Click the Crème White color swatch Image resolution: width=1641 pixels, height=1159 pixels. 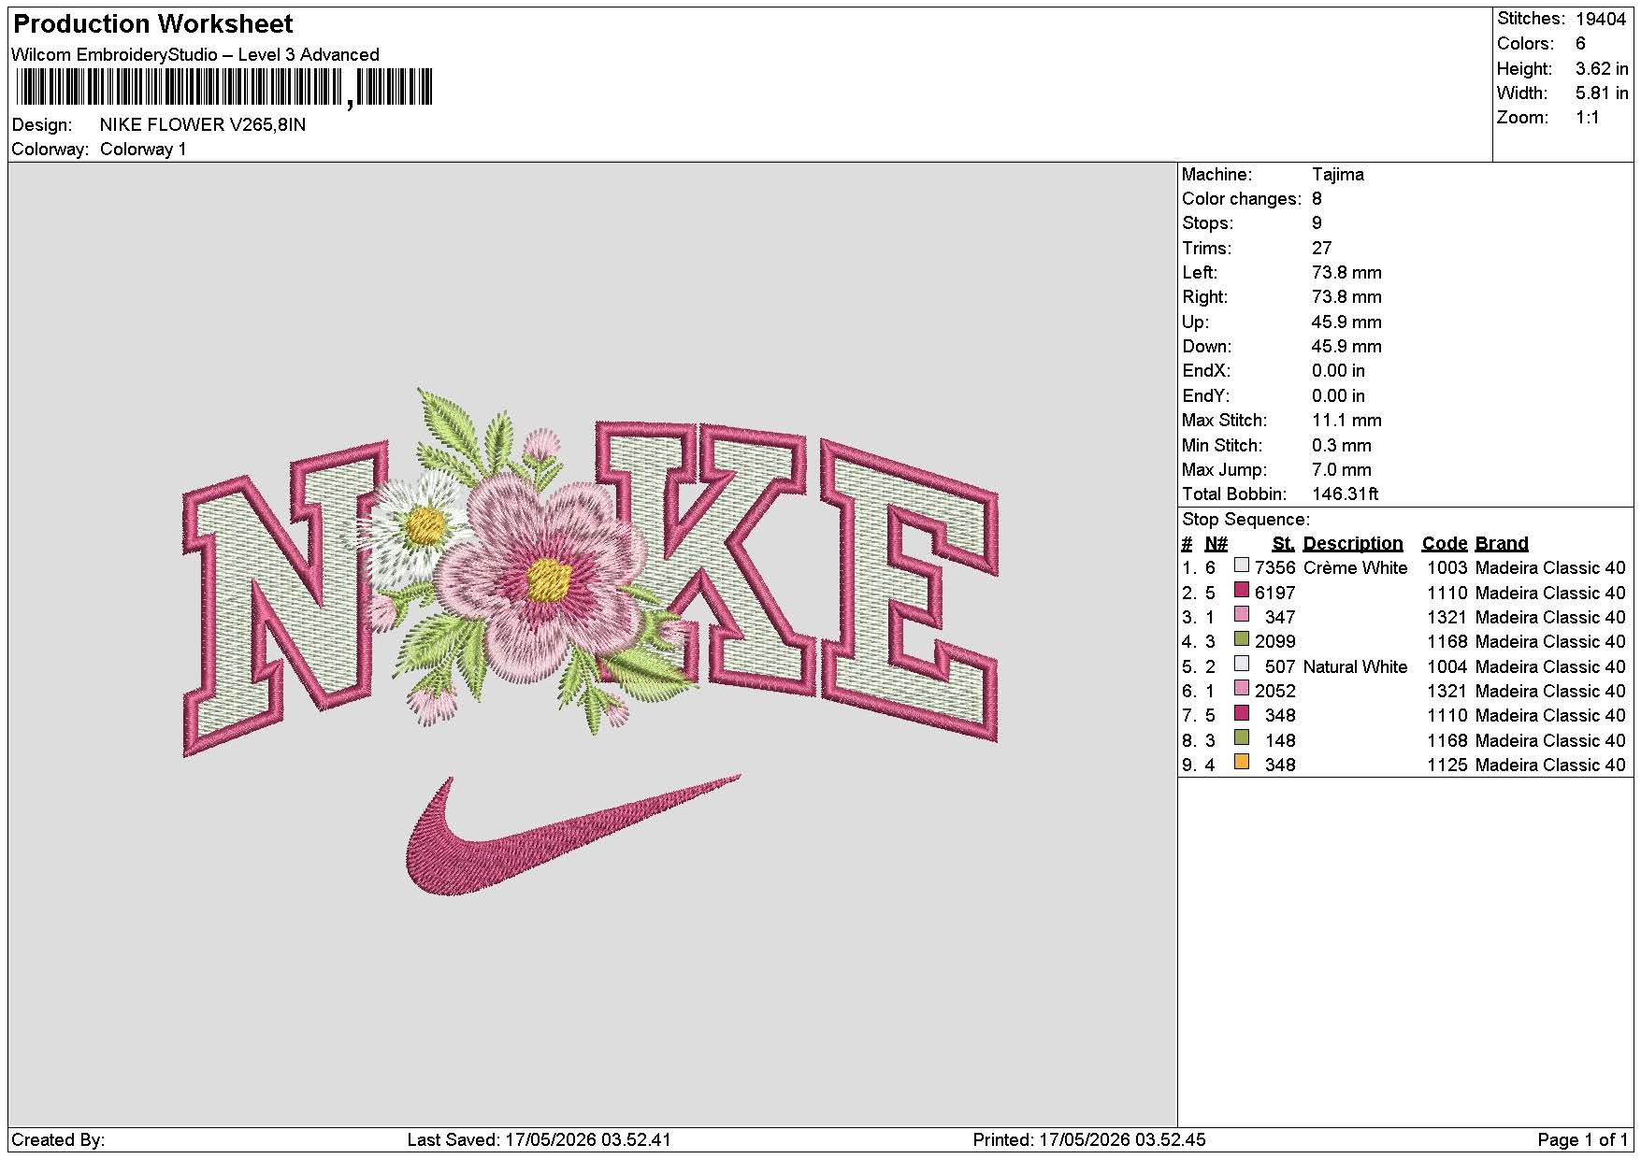point(1242,565)
